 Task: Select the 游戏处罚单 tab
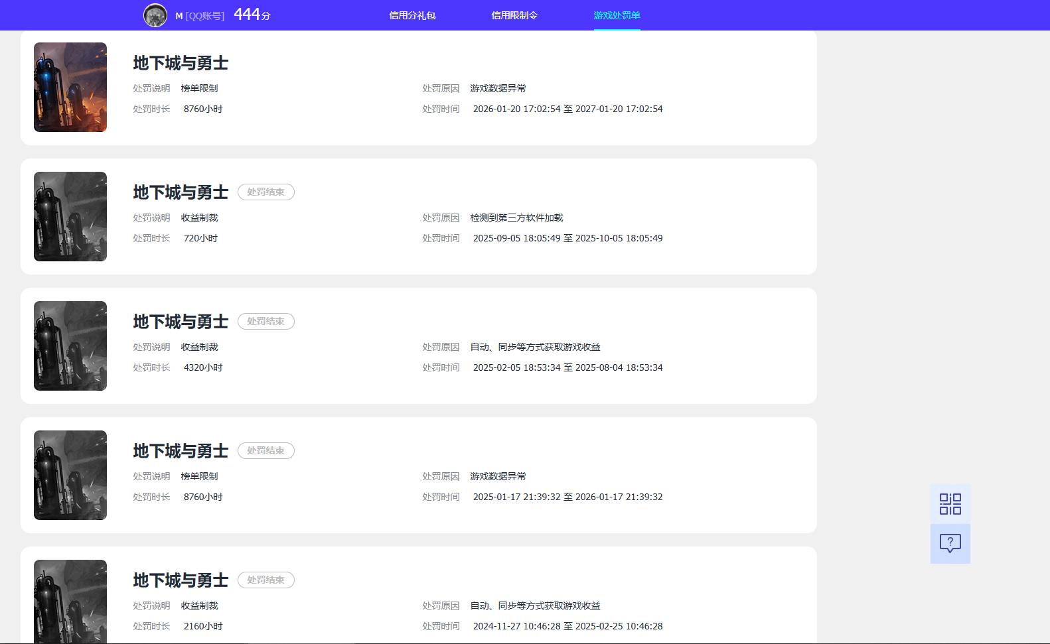coord(617,15)
